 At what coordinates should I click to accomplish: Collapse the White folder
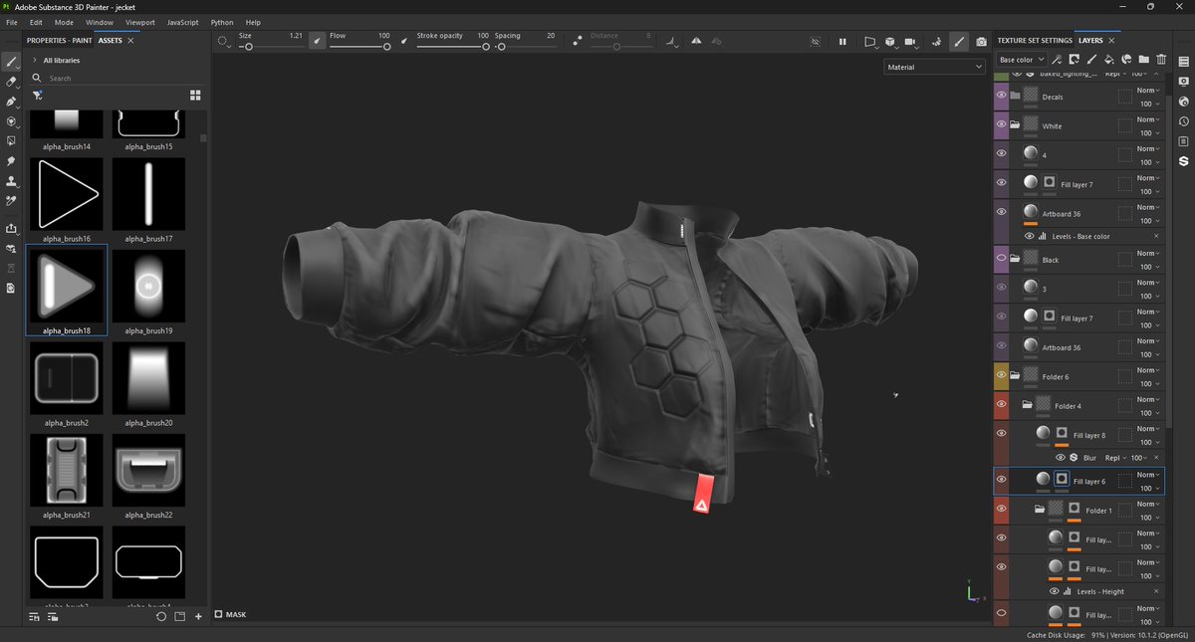[1014, 125]
